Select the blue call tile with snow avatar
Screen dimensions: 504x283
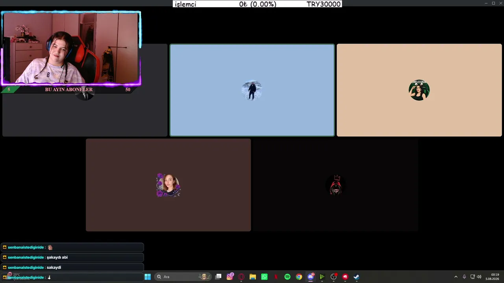pos(252,90)
